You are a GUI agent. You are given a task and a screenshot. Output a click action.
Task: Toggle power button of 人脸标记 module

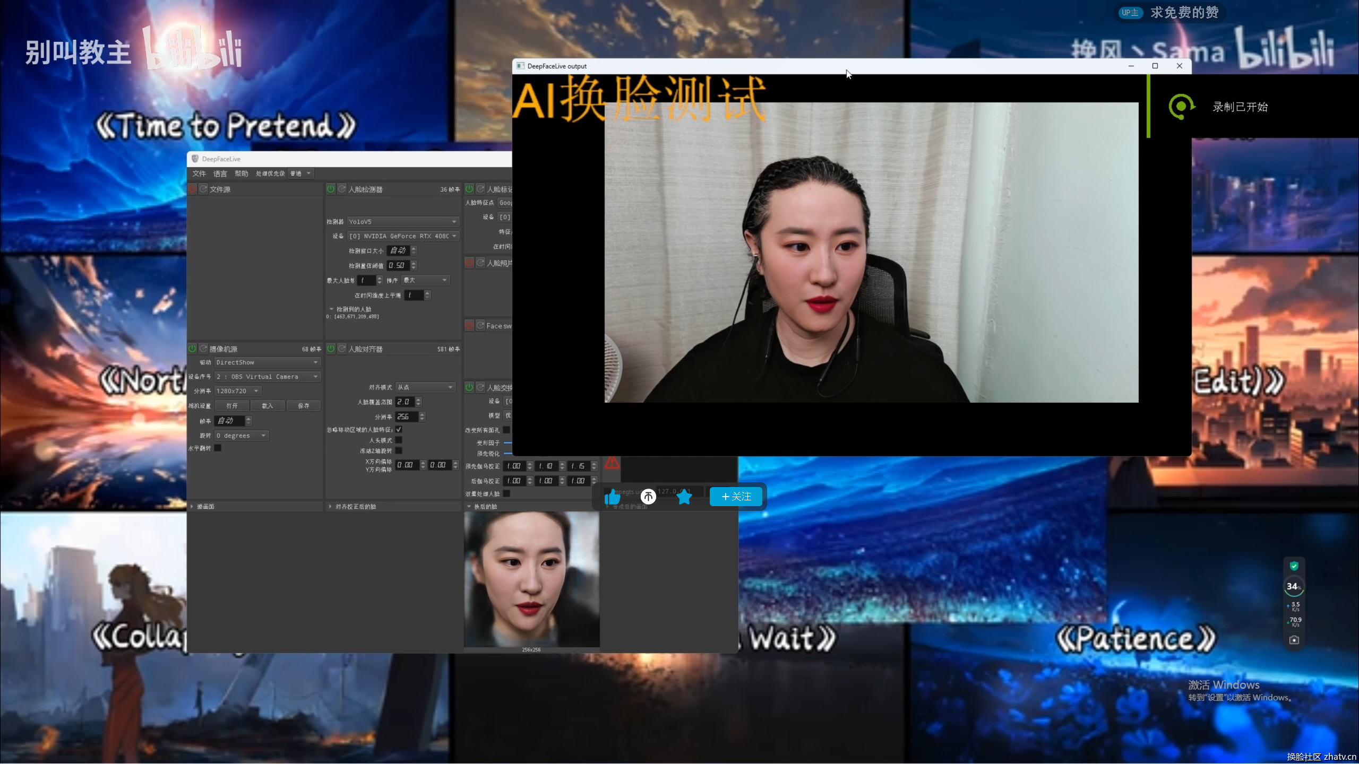pos(469,189)
